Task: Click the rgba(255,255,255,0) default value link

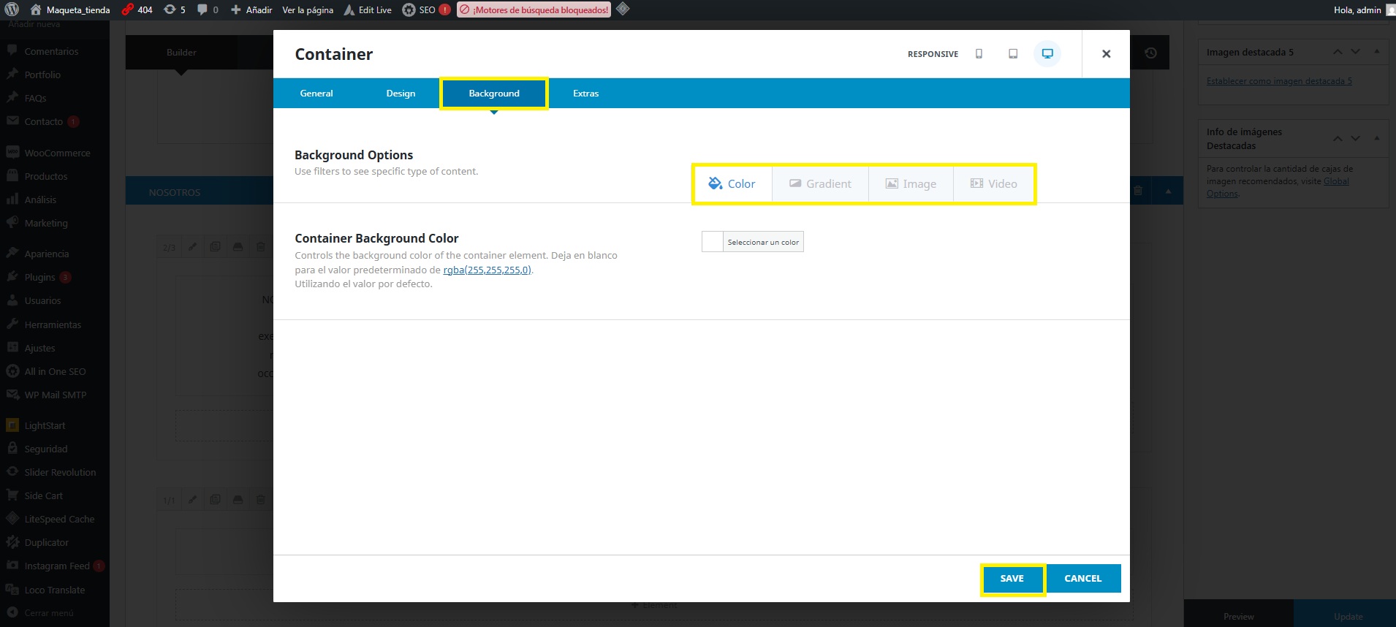Action: coord(487,270)
